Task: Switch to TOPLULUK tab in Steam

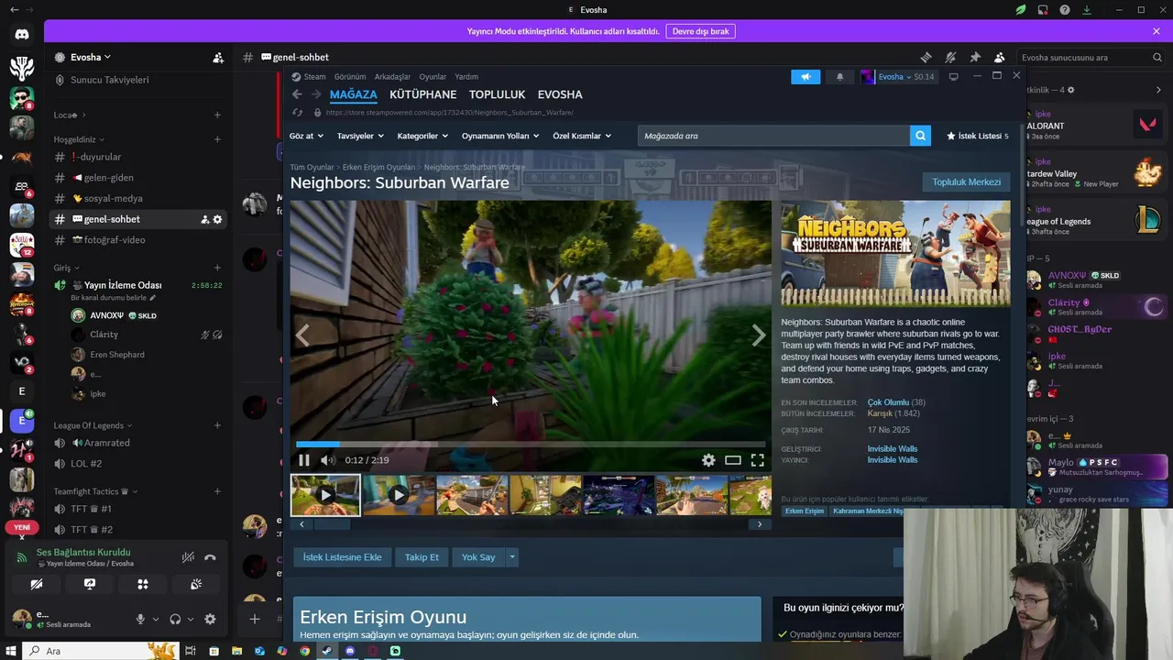Action: point(497,94)
